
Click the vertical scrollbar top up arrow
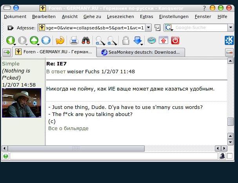pyautogui.click(x=231, y=61)
